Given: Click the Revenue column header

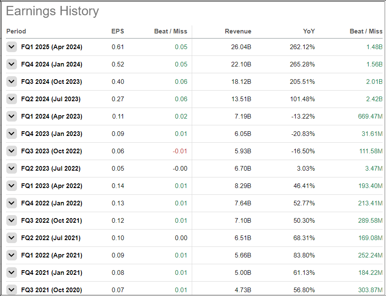Looking at the screenshot, I should tap(238, 31).
